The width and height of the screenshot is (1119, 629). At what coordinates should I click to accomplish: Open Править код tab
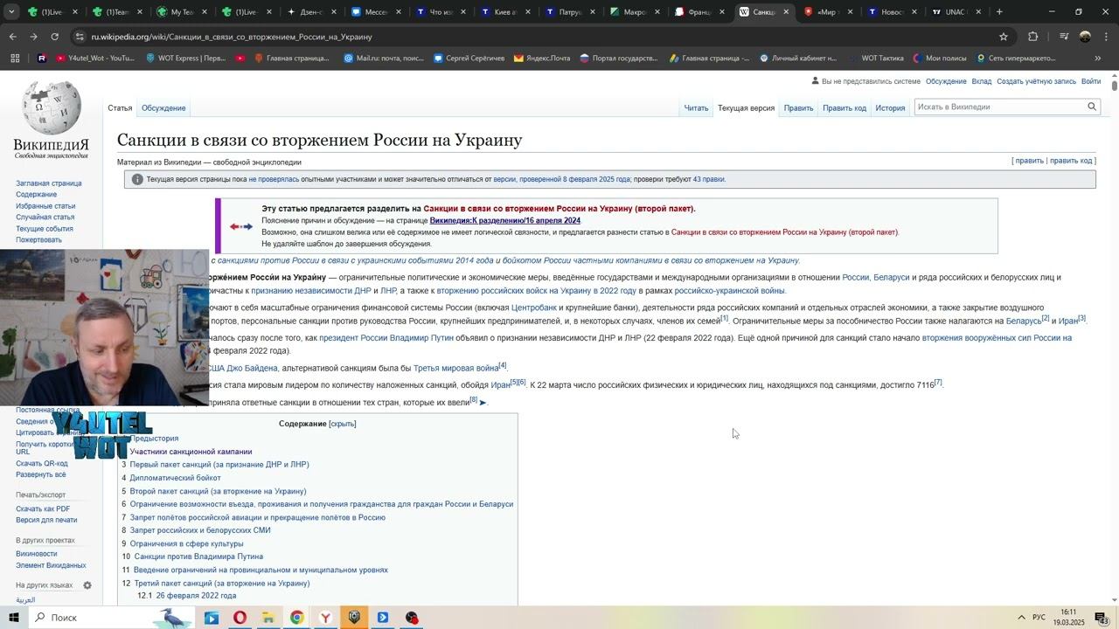(844, 108)
